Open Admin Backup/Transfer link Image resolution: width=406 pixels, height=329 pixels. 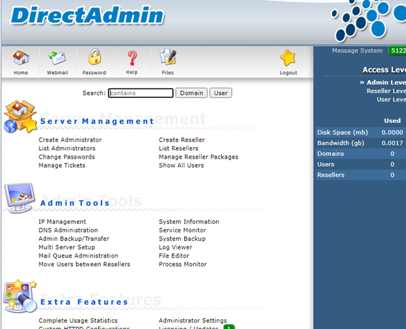[x=74, y=239]
